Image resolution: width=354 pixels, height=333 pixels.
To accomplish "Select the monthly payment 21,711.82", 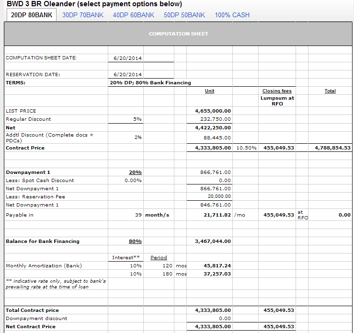I will click(217, 215).
